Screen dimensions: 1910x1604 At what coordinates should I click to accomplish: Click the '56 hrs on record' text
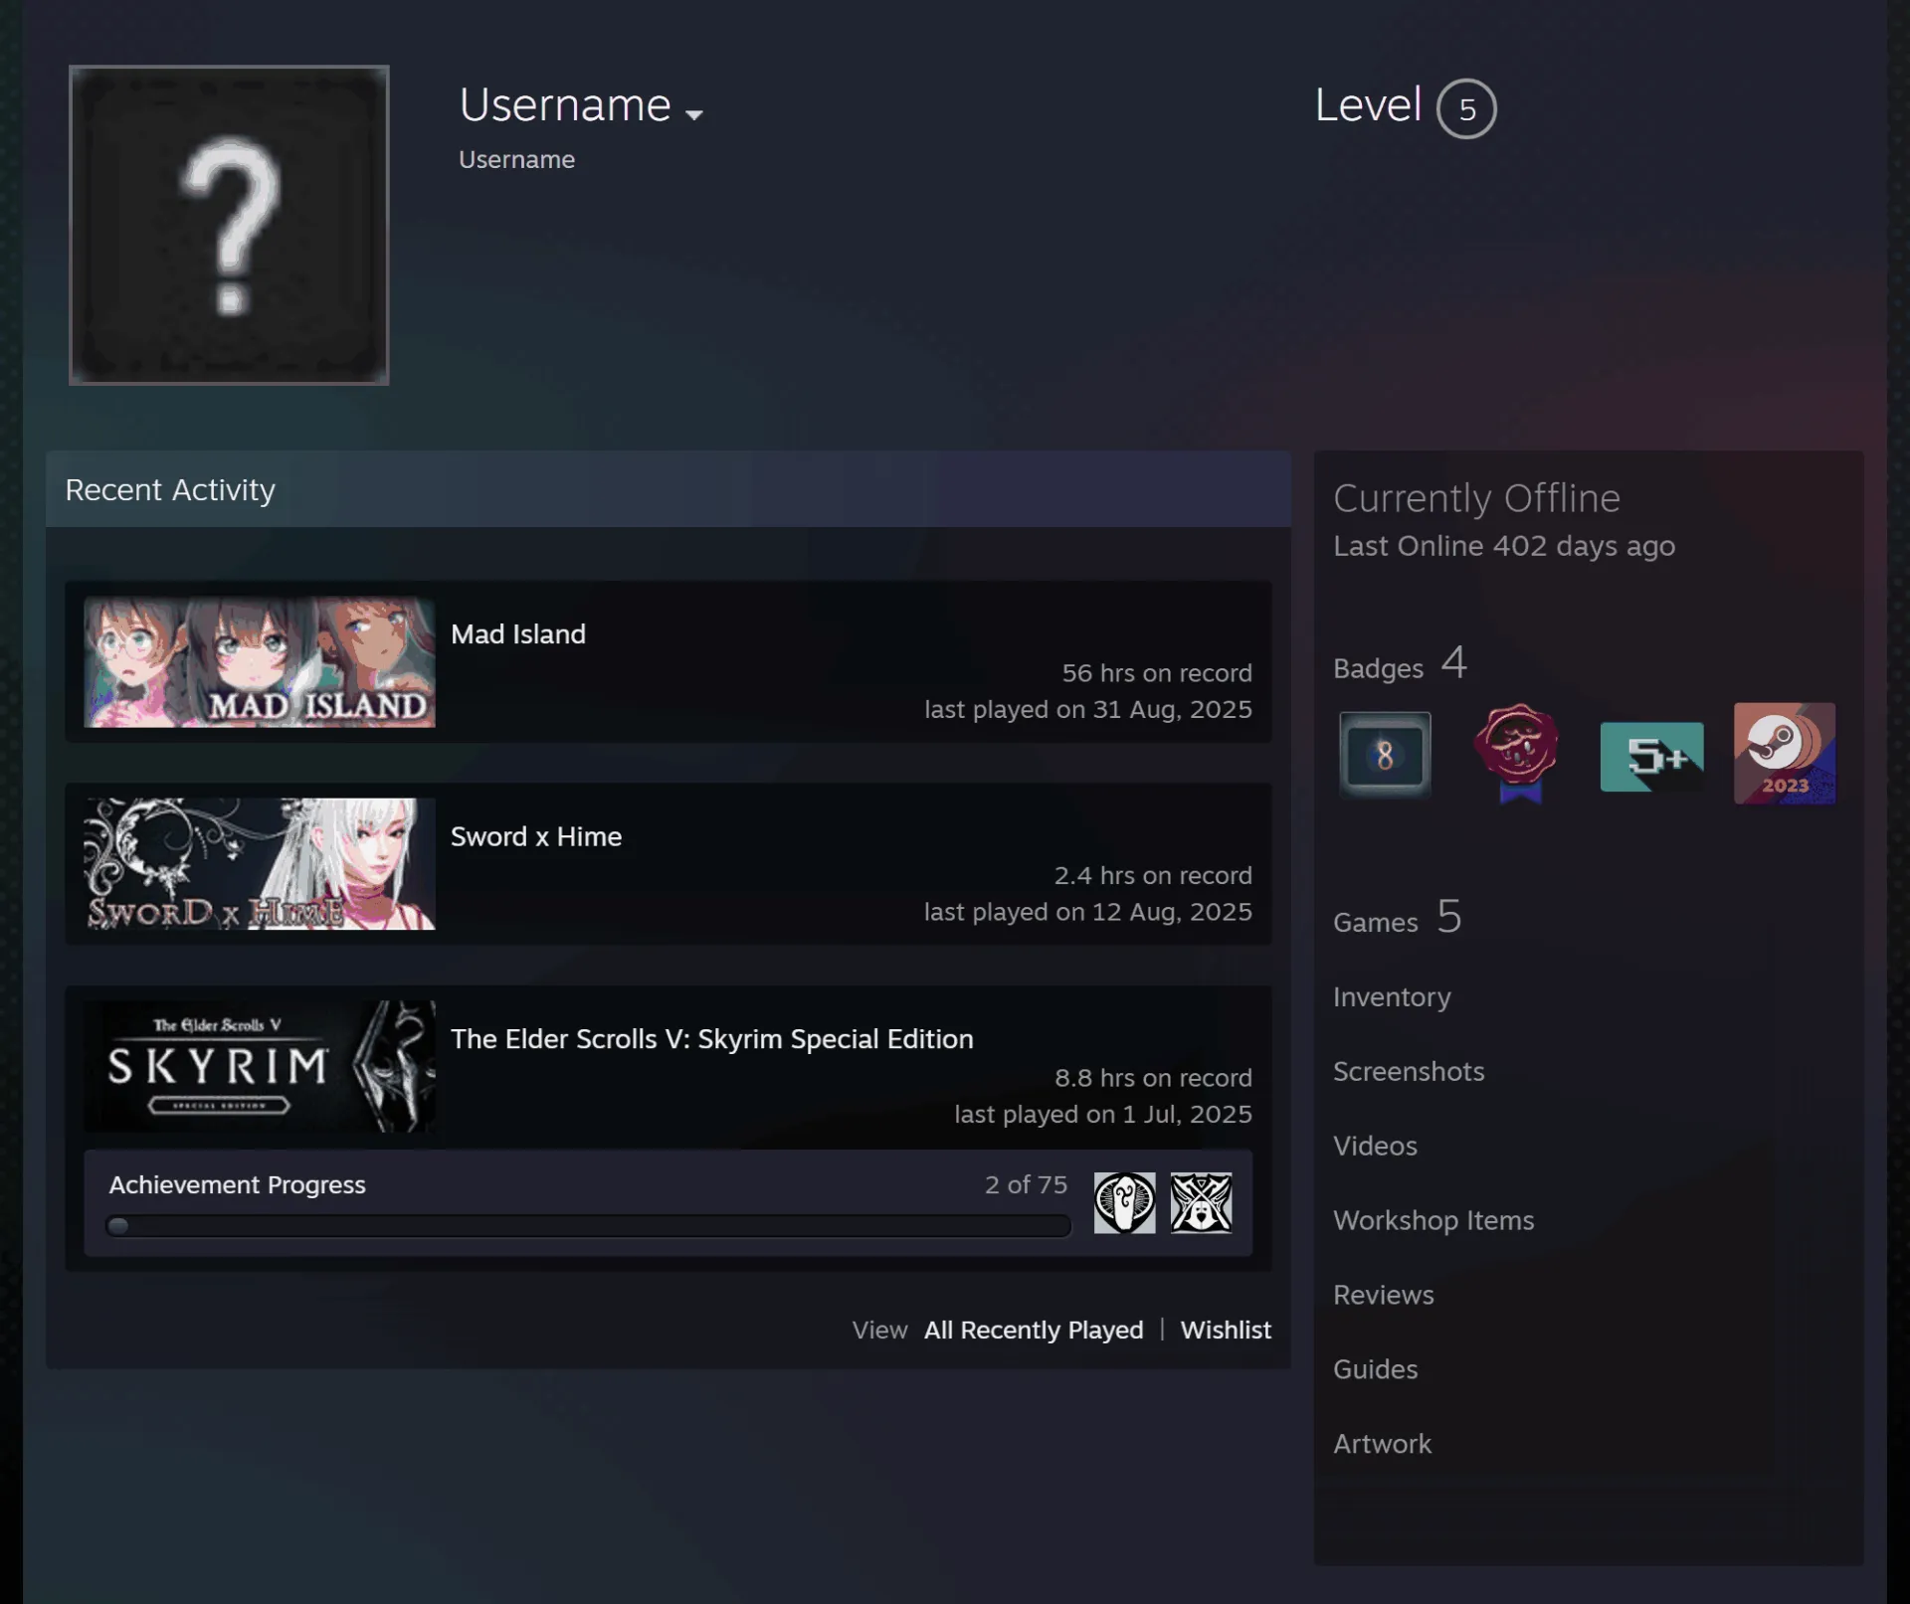point(1157,673)
